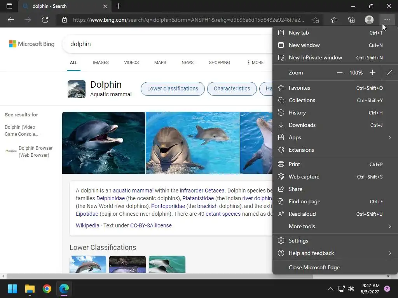
Task: Refresh the page with reload icon
Action: pyautogui.click(x=45, y=20)
